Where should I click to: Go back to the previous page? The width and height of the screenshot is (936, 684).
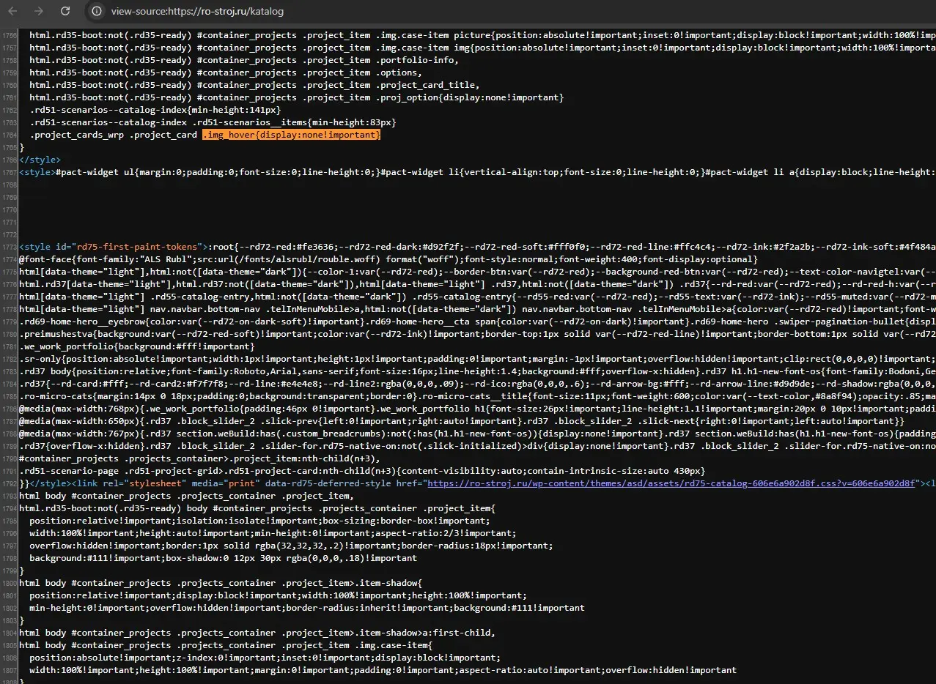pyautogui.click(x=12, y=11)
